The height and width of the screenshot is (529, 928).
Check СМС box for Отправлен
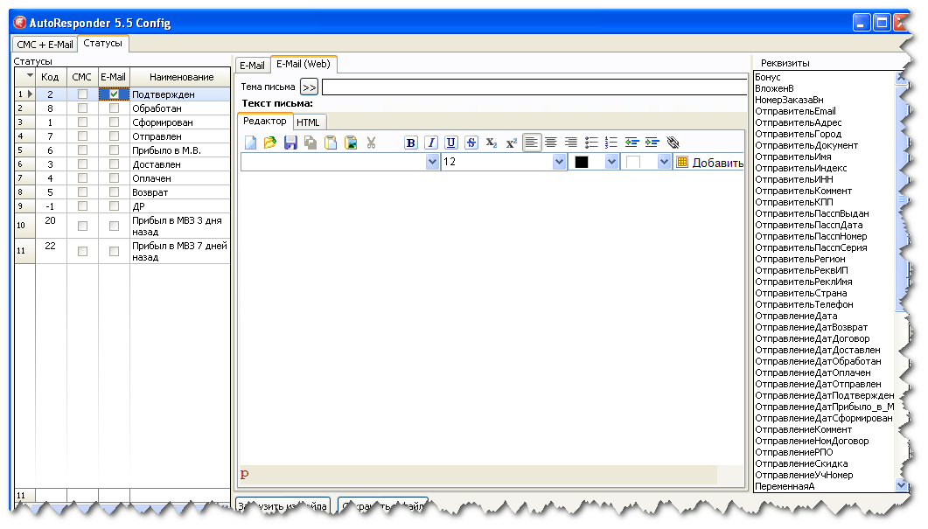82,136
